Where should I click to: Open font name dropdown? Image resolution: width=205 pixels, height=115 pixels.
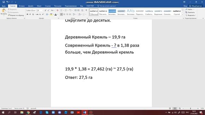pos(36,11)
